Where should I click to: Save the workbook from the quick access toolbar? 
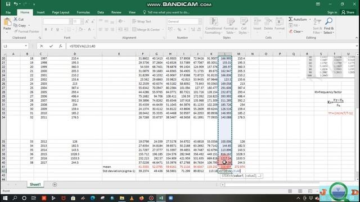coord(8,4)
